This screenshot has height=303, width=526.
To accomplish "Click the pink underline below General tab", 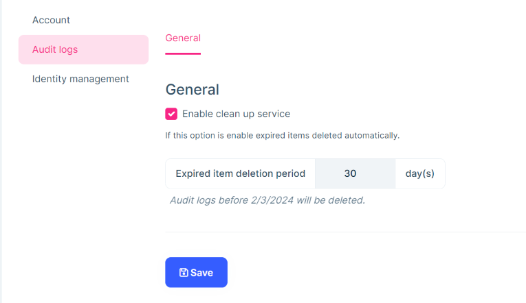I will (x=183, y=53).
